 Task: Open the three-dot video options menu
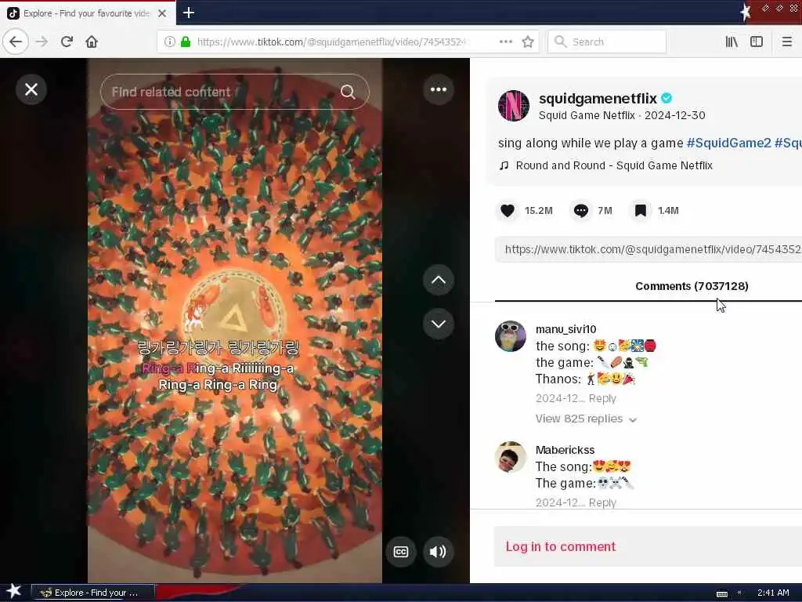[x=439, y=89]
